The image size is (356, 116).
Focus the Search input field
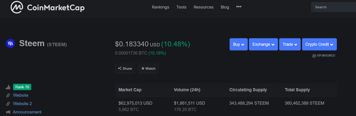click(x=333, y=7)
